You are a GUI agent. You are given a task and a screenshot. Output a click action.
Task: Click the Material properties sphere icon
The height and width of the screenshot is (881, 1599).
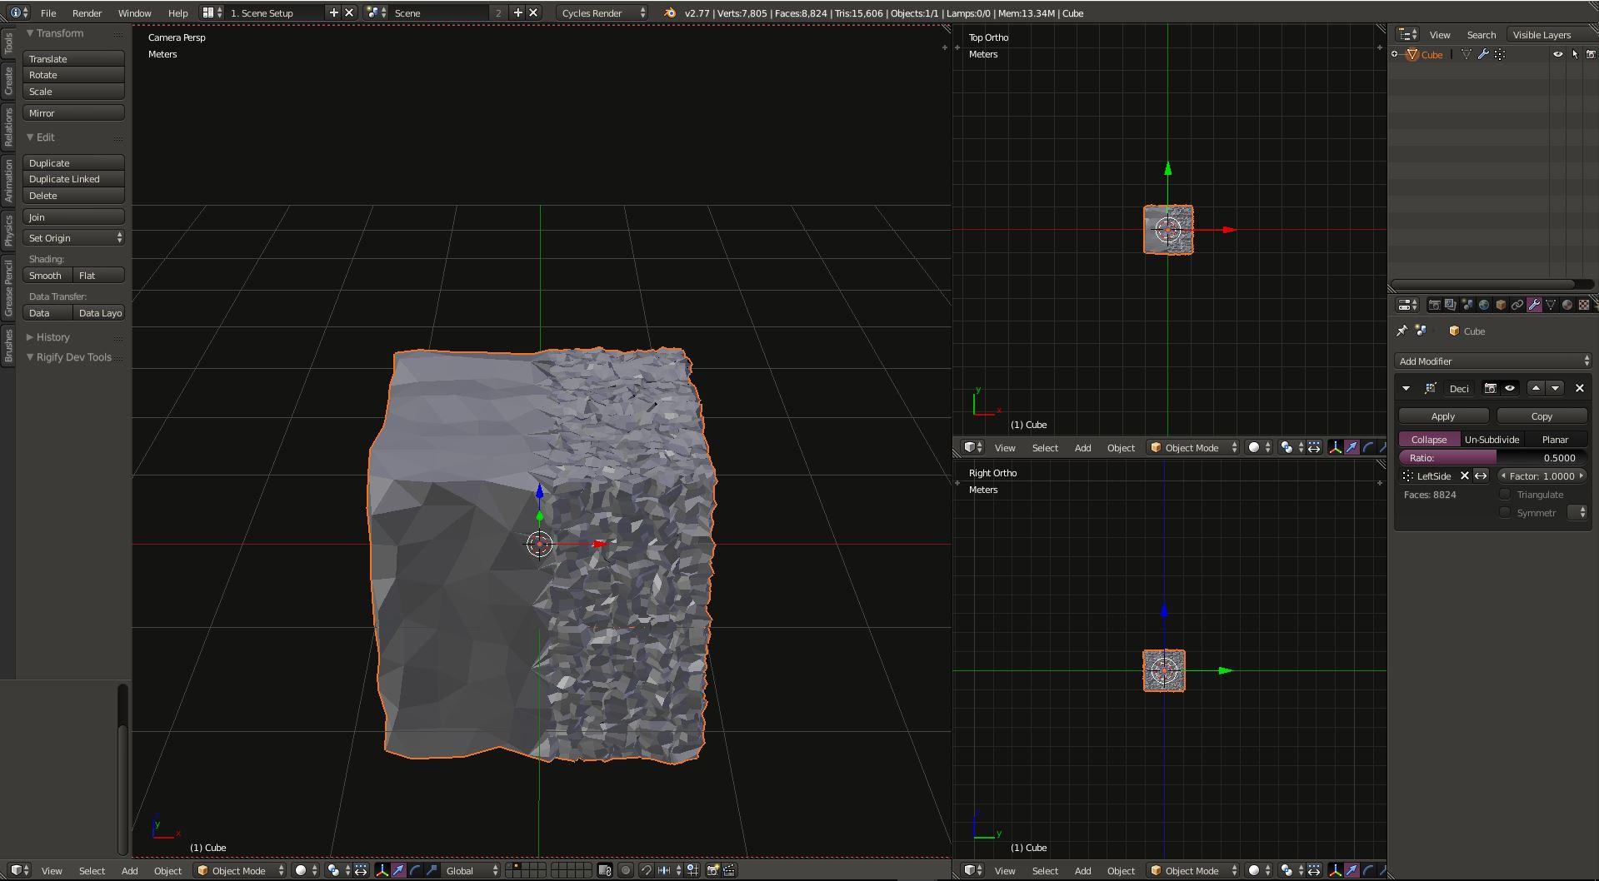1567,305
